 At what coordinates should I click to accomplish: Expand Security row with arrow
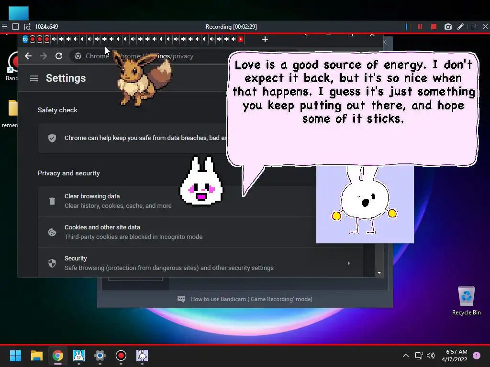coord(349,263)
